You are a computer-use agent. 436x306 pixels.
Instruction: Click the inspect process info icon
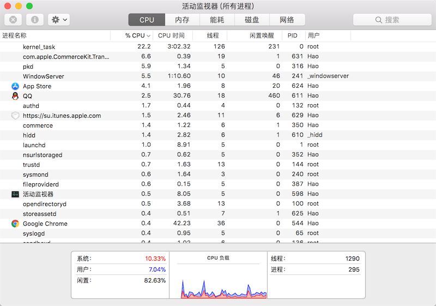click(35, 20)
